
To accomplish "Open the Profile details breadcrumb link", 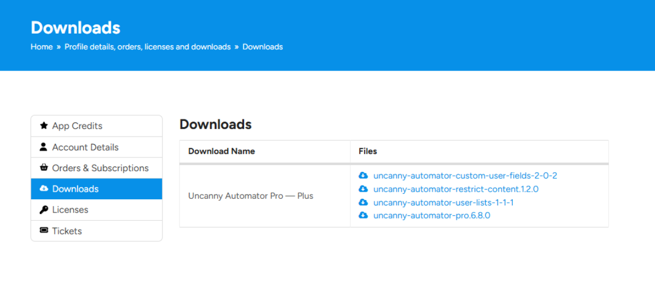I will (147, 47).
